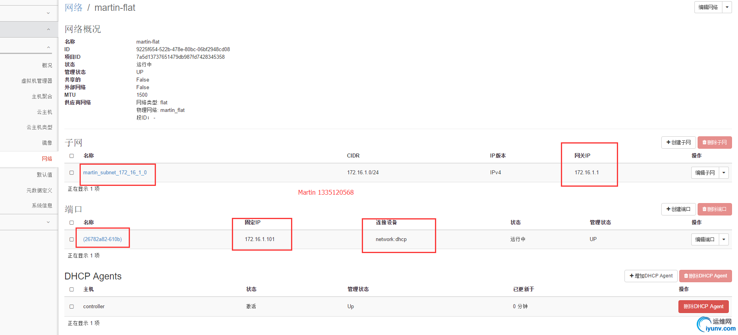Open dropdown arrow next to 编辑端口
Screen dimensions: 738x335
(724, 239)
